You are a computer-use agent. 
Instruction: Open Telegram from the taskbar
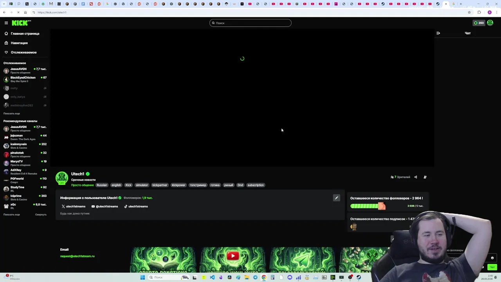pos(255,277)
